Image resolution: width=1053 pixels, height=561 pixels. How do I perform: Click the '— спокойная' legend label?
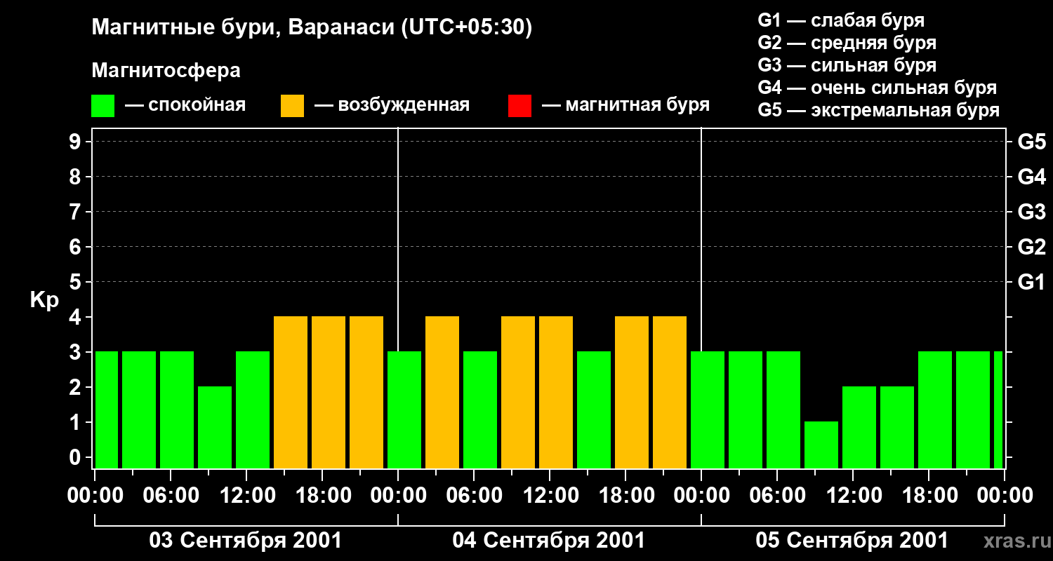pyautogui.click(x=185, y=105)
